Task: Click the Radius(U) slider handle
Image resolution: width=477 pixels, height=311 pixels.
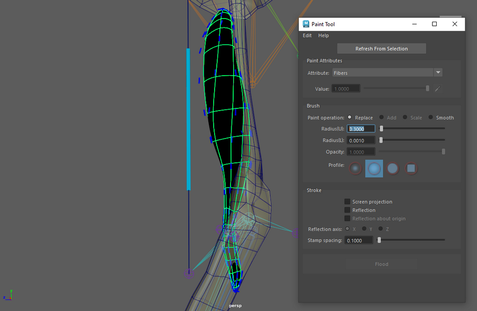Action: click(x=381, y=129)
